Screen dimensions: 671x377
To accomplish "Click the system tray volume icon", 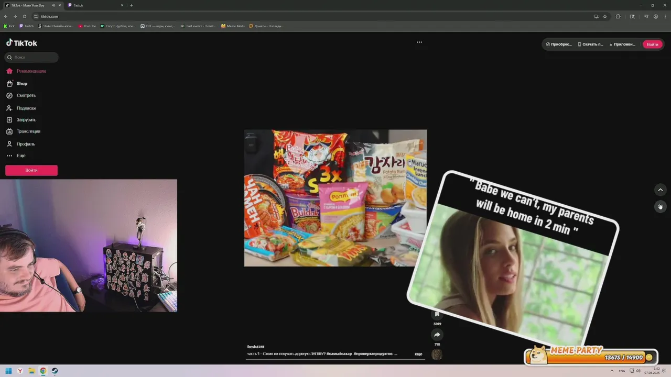I will pos(638,371).
